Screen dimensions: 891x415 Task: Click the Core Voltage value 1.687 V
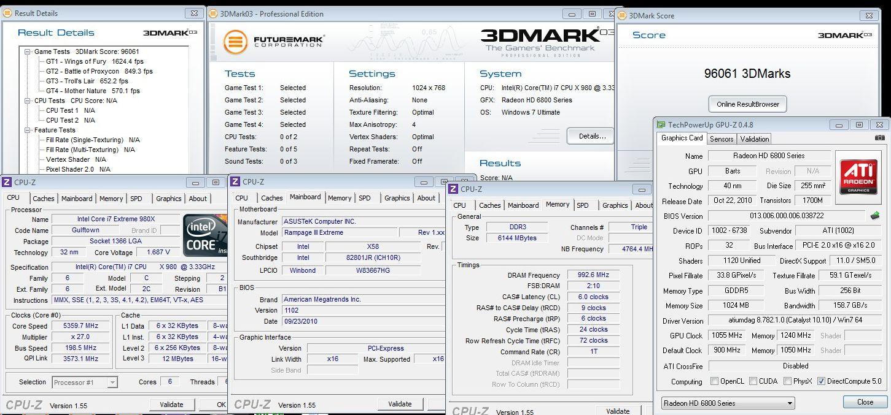(158, 253)
